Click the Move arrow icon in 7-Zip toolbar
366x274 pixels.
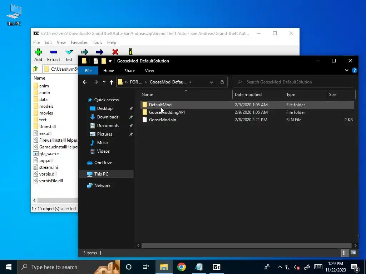100,52
